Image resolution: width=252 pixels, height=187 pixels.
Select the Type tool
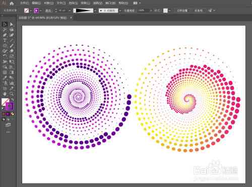(5, 40)
